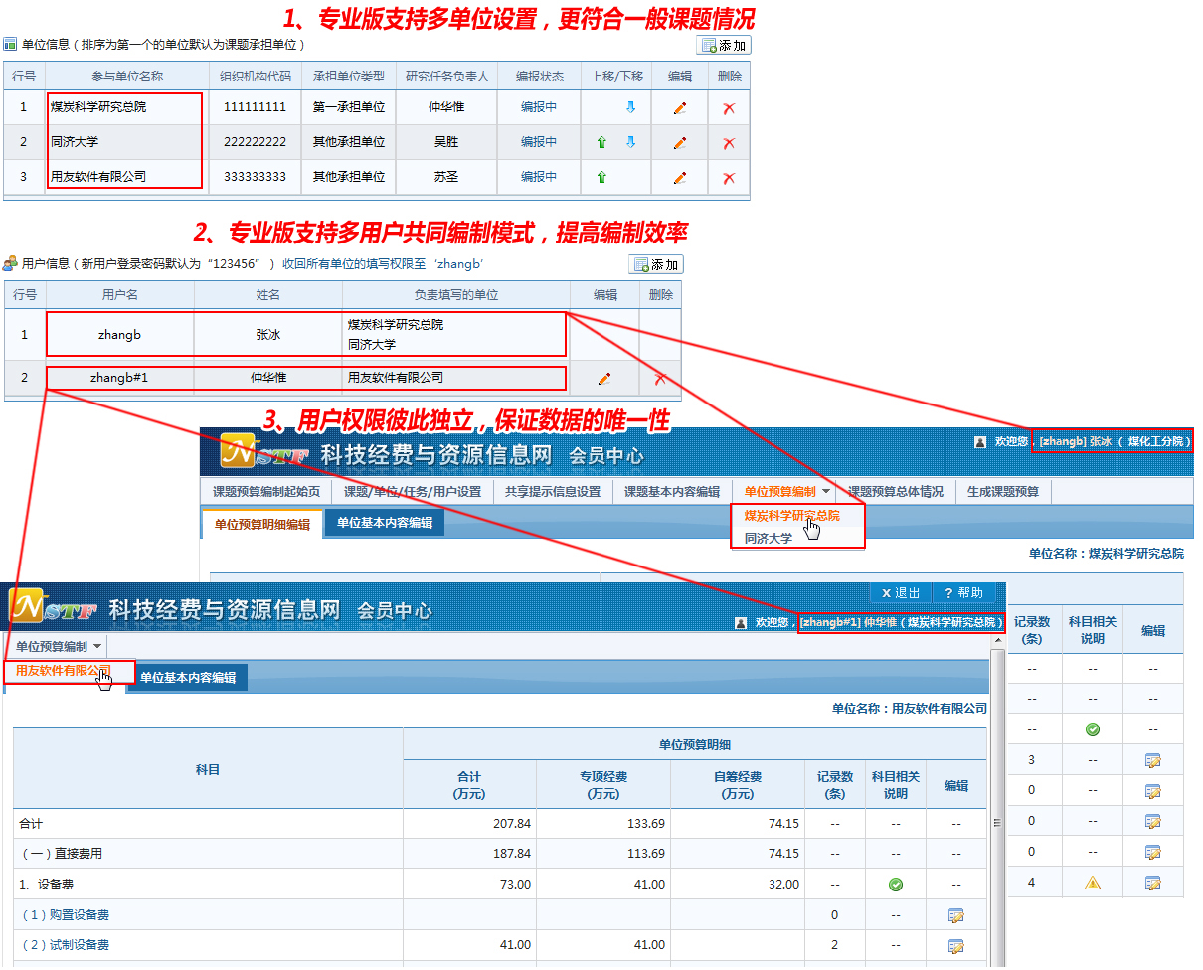Delete 用友软件有限公司 row from the unit table
Viewport: 1203px width, 970px height.
click(x=729, y=178)
